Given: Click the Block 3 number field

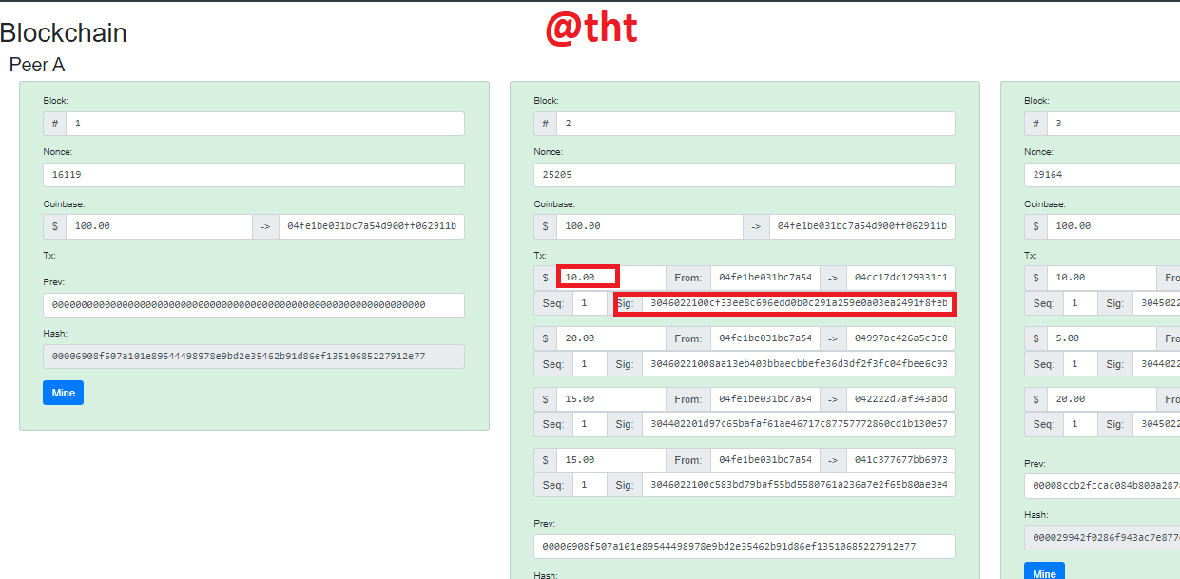Looking at the screenshot, I should click(x=1113, y=124).
